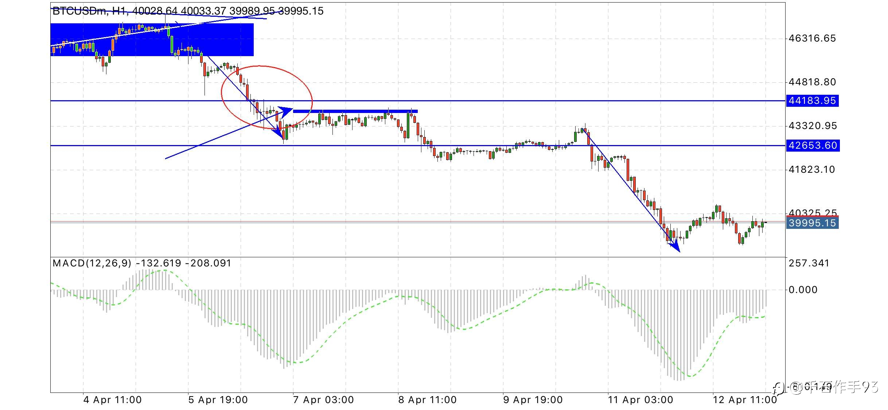Screen dimensions: 888x410
Task: Select the large blue rectangle zone
Action: click(x=152, y=39)
